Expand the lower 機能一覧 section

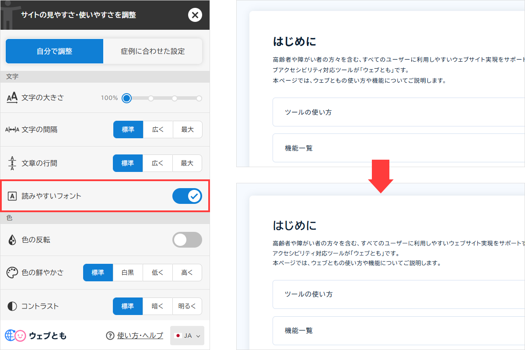click(x=398, y=330)
